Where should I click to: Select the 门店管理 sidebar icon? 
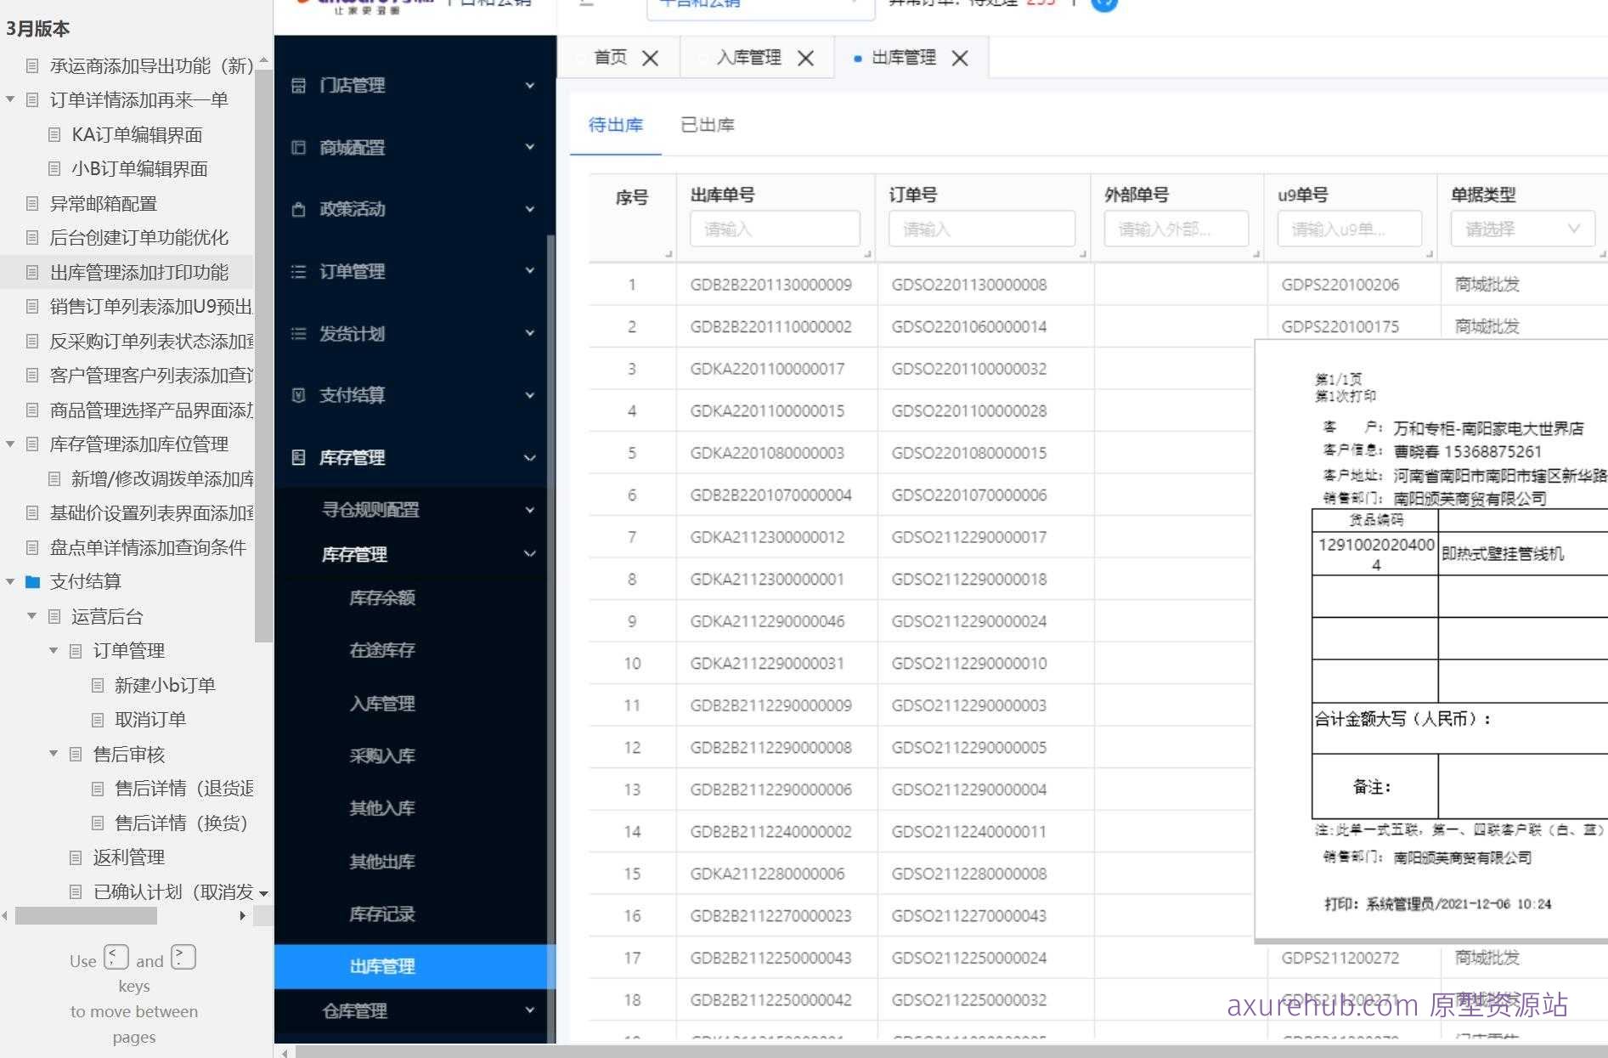pyautogui.click(x=297, y=85)
